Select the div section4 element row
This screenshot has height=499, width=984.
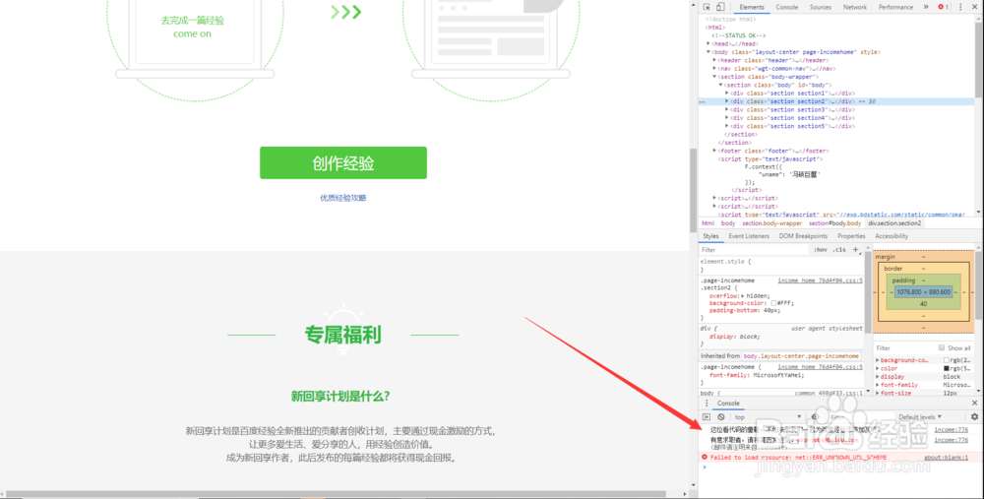click(836, 118)
